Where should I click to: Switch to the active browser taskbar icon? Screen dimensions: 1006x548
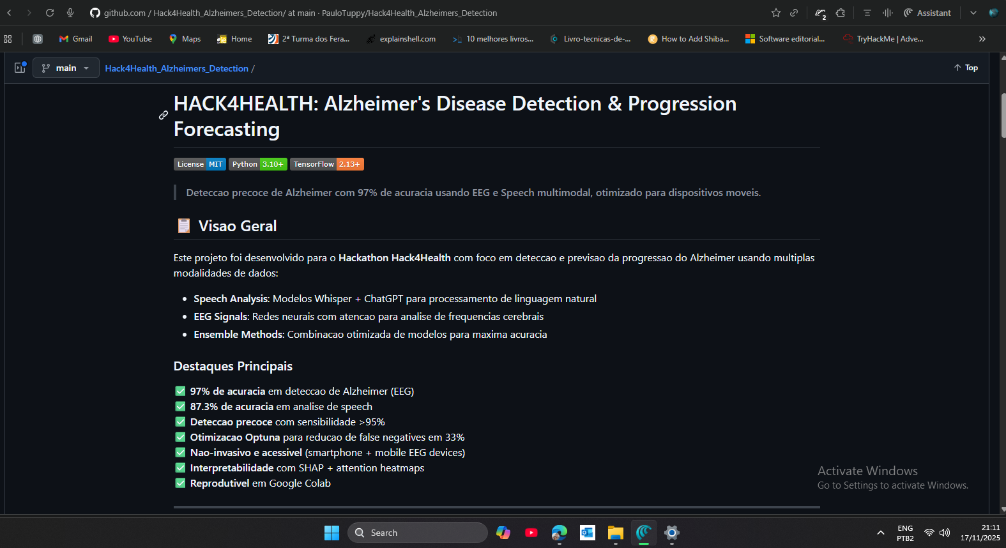pos(644,533)
